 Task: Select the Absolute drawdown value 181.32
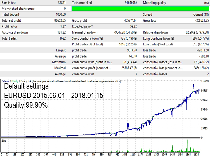click(62, 32)
